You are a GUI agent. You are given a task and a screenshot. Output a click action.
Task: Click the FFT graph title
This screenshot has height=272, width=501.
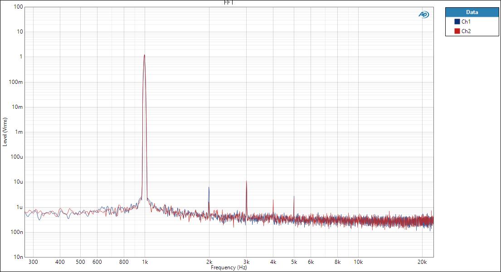[x=229, y=3]
